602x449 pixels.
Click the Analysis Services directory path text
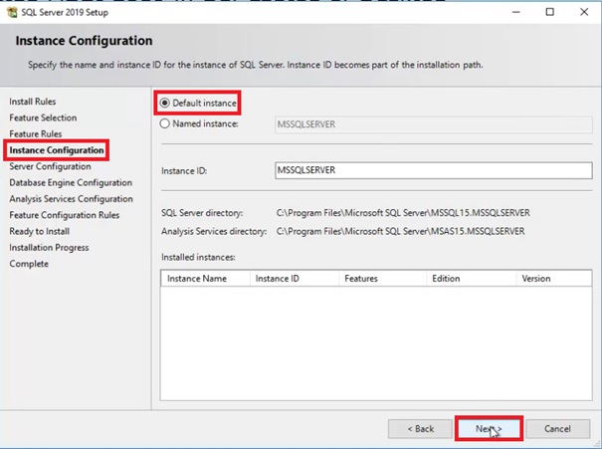pyautogui.click(x=400, y=231)
